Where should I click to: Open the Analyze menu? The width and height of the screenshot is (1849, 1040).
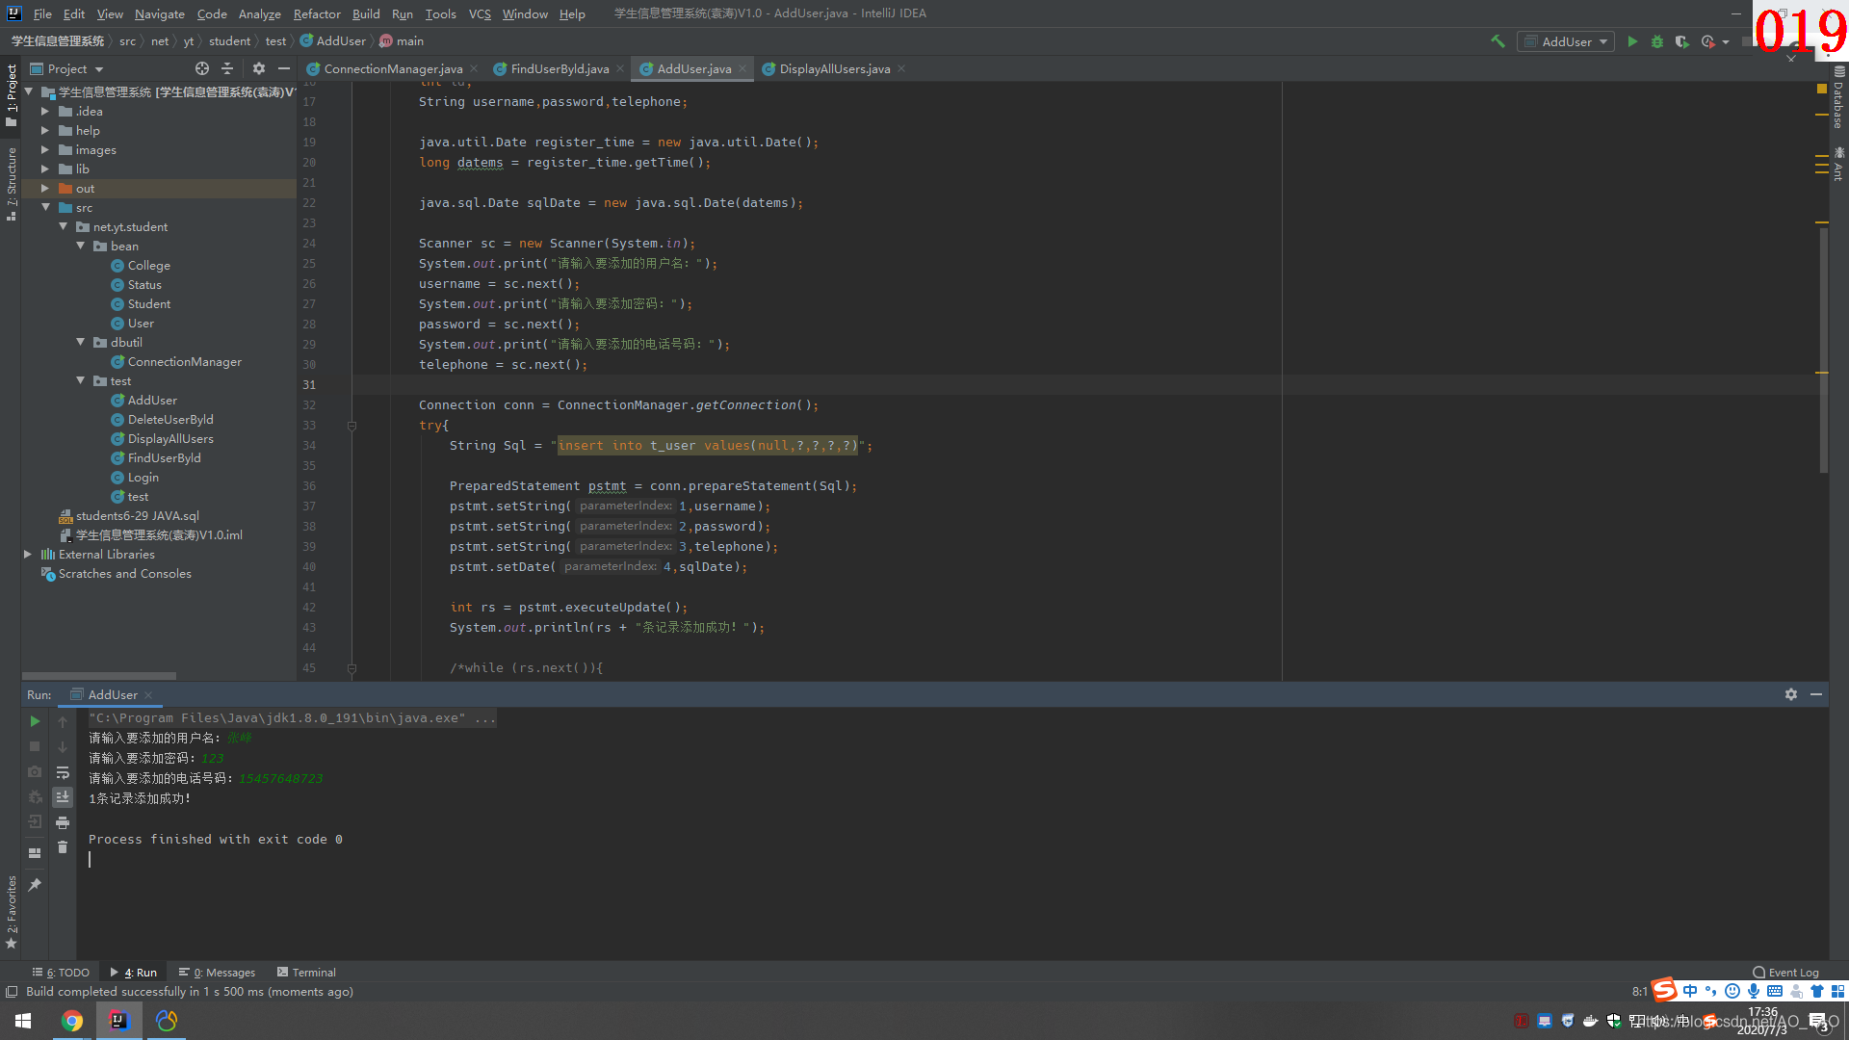tap(260, 13)
